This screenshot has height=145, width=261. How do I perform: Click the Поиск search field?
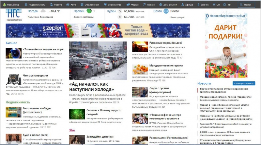coord(248,5)
